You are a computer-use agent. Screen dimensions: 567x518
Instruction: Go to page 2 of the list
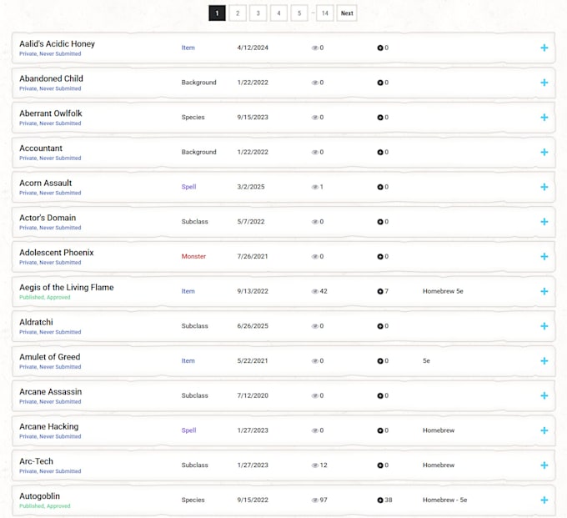238,13
